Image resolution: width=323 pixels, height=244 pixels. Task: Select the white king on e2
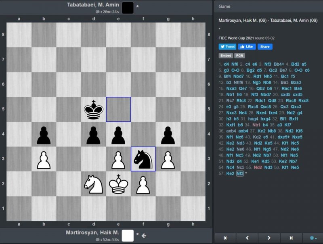[x=118, y=184]
